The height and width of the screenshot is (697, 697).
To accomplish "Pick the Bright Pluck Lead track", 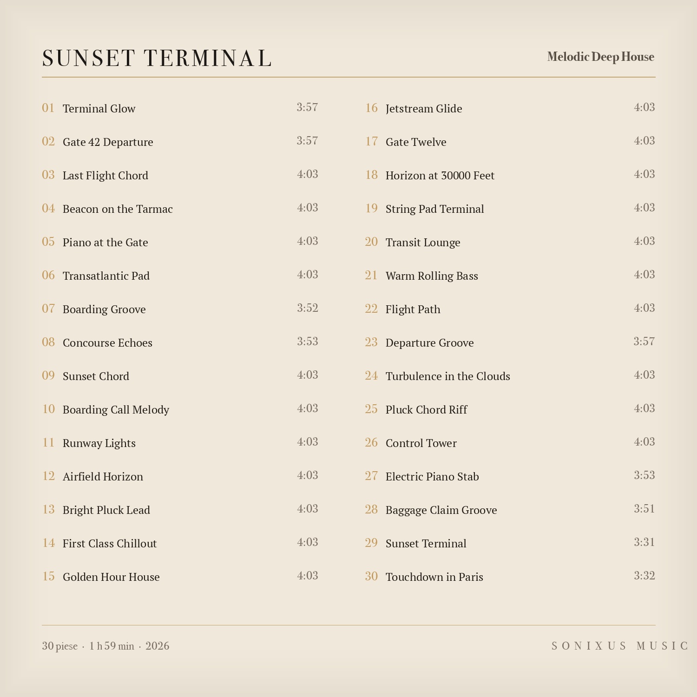I will [106, 510].
